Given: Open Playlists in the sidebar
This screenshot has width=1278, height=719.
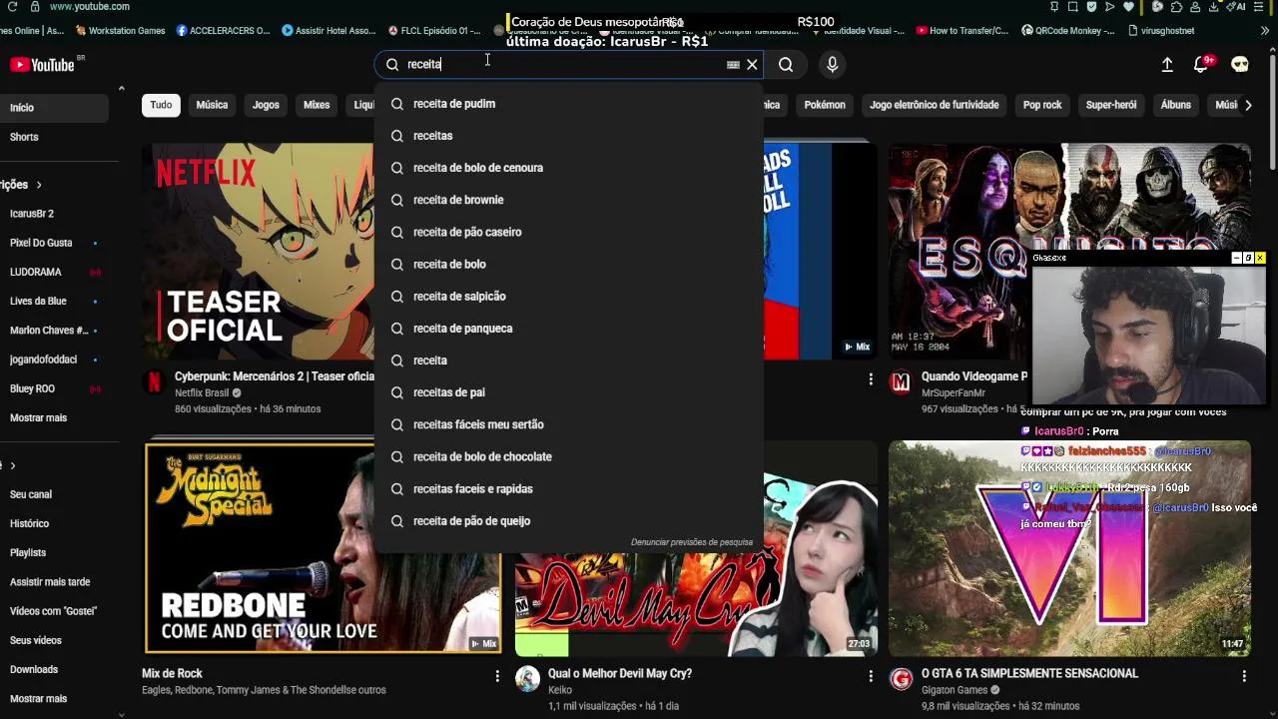Looking at the screenshot, I should 55,552.
